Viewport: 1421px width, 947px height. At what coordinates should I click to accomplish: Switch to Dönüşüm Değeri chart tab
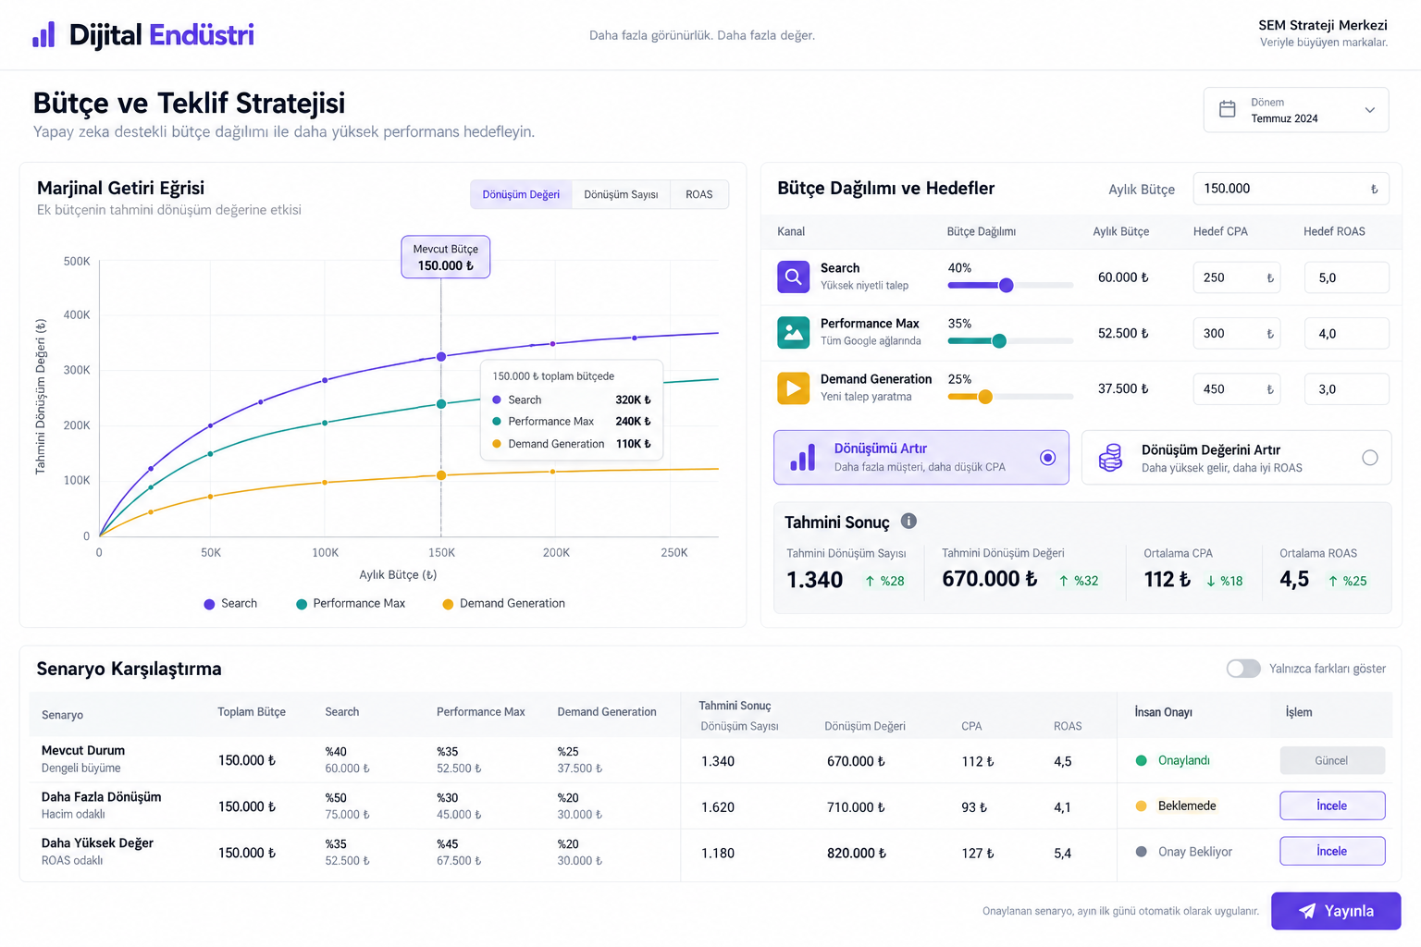[521, 194]
